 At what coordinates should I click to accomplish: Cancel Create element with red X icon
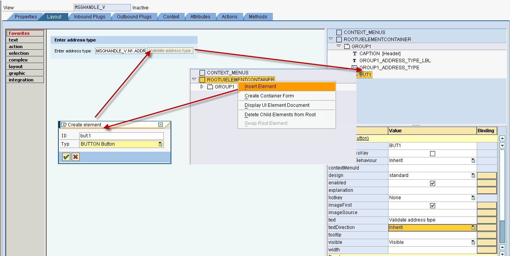75,157
